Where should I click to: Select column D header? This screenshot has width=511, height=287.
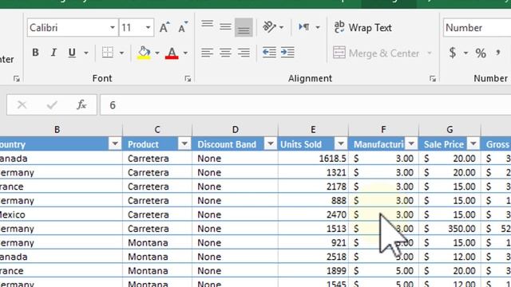(235, 129)
